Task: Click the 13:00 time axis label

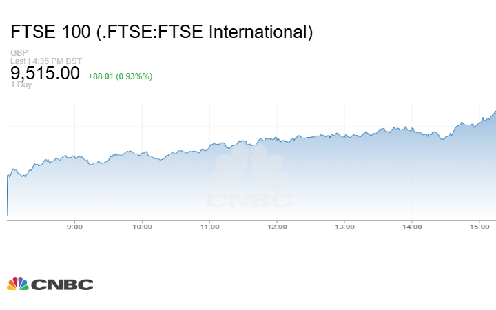Action: [x=344, y=226]
